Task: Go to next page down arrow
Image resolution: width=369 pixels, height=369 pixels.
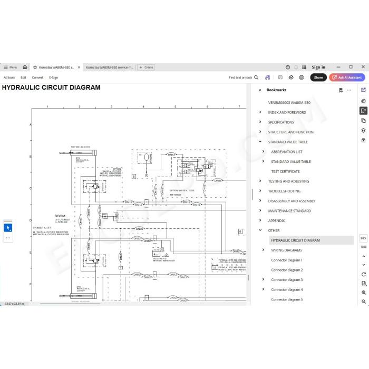Action: pos(364,265)
